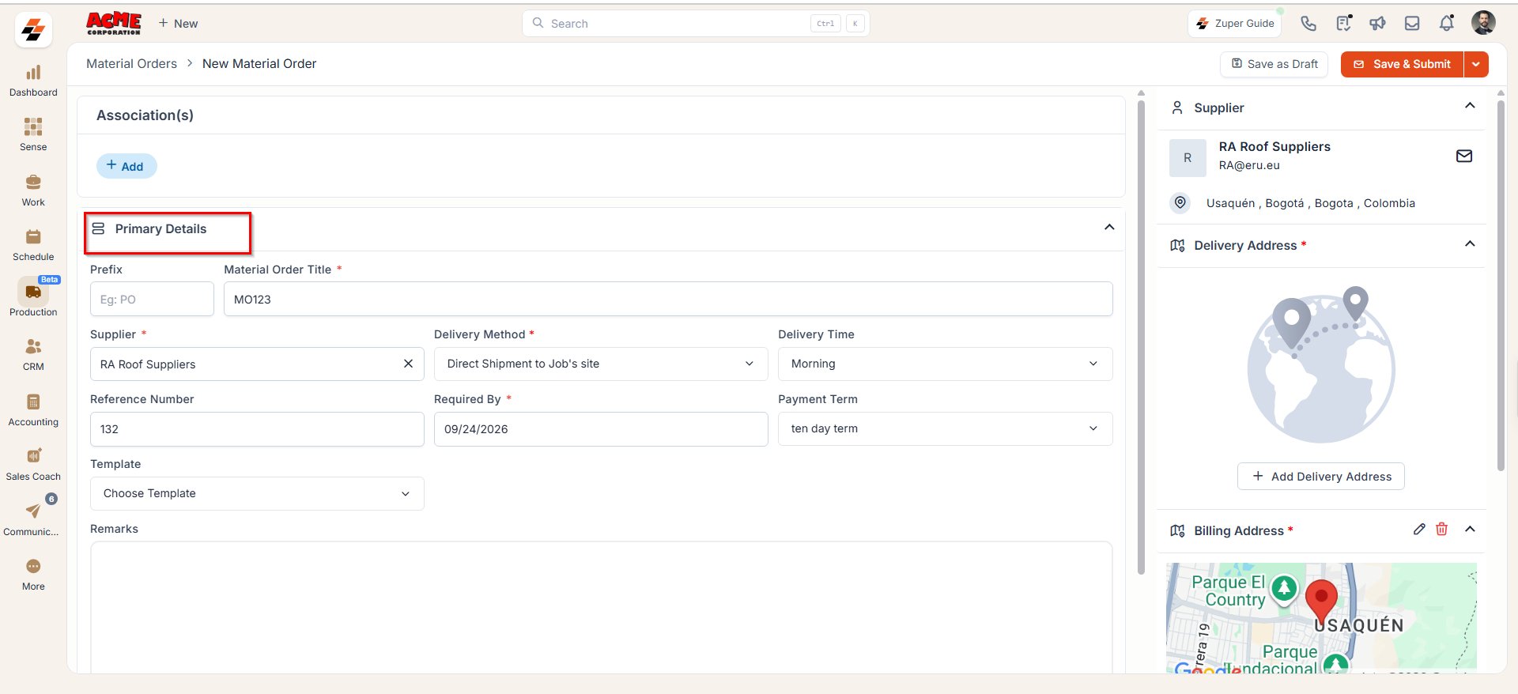
Task: Edit the Billing Address pencil icon
Action: [1419, 530]
